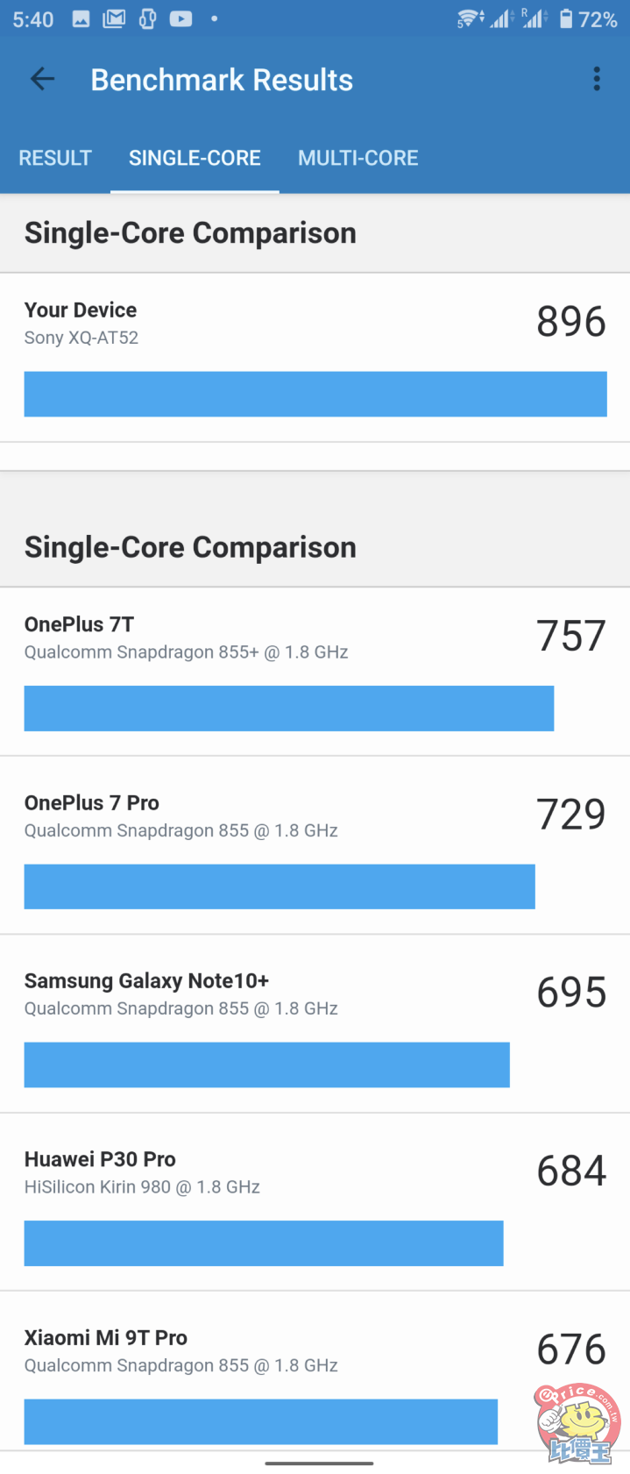Tap the Wi-Fi status icon
This screenshot has width=630, height=1474.
[470, 19]
